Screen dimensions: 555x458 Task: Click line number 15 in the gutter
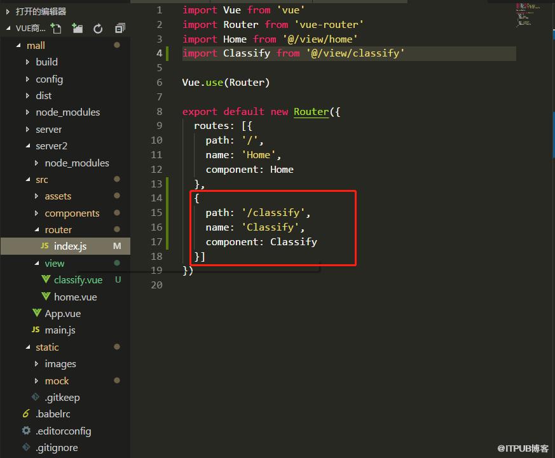[x=156, y=213]
